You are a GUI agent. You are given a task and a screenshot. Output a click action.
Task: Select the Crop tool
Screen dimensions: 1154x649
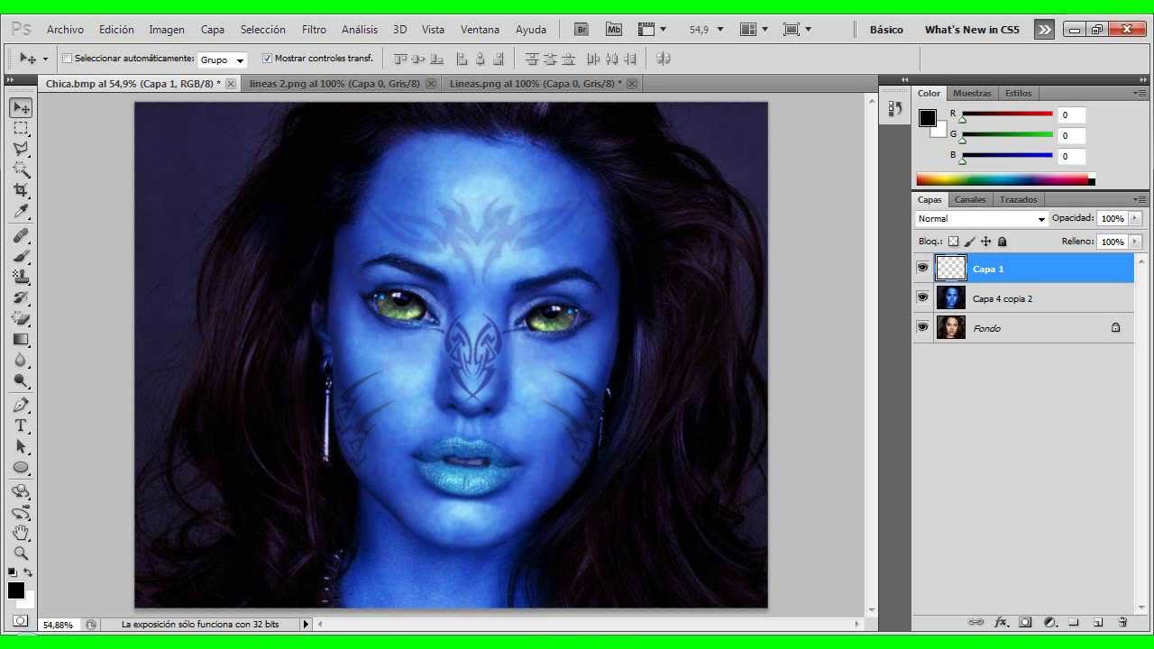coord(21,191)
